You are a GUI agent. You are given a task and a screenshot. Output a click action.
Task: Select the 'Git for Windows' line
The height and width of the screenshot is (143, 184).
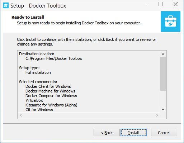[39, 110]
